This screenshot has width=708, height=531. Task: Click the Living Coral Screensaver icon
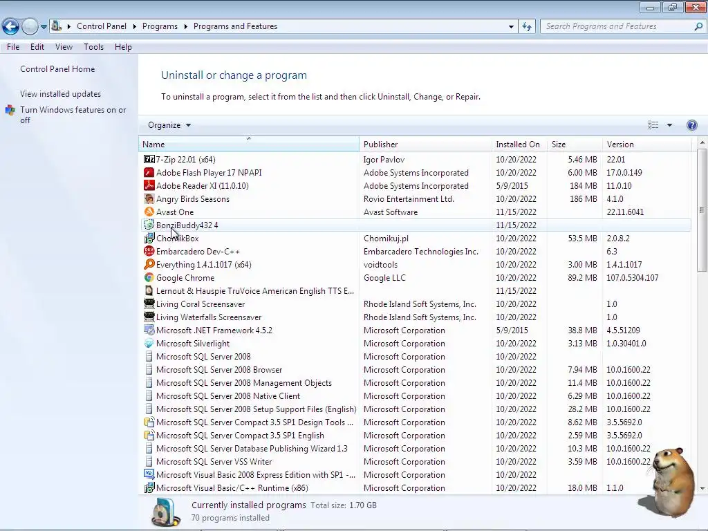pyautogui.click(x=149, y=304)
